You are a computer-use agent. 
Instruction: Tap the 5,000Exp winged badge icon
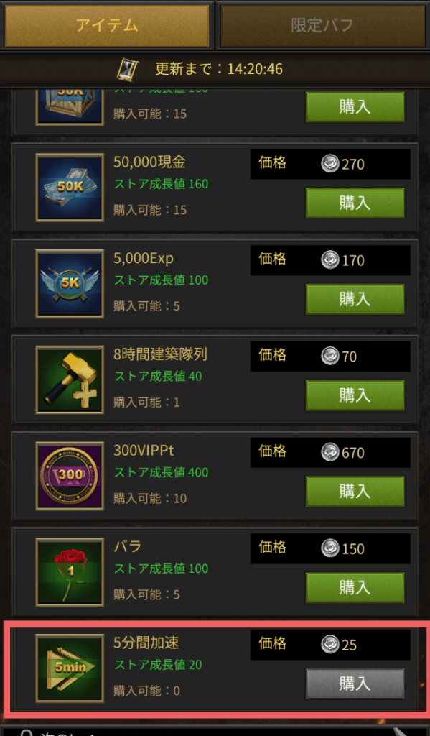70,283
